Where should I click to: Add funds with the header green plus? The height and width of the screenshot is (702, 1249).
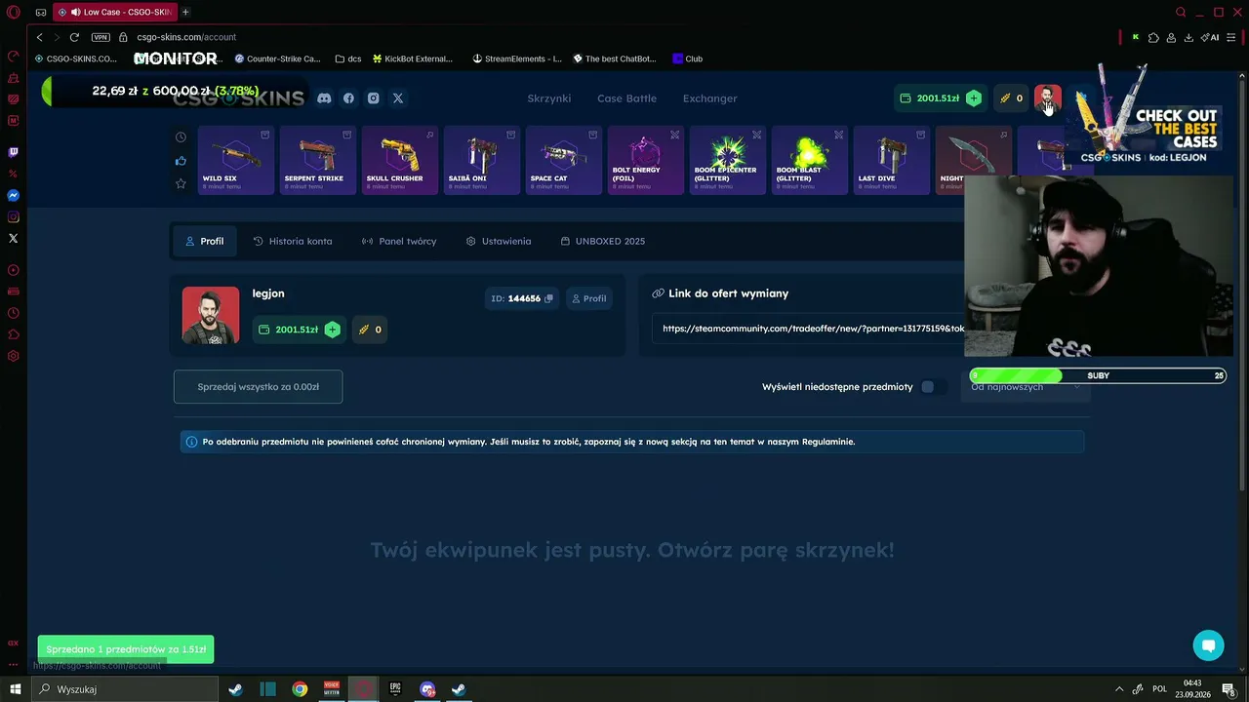click(973, 98)
